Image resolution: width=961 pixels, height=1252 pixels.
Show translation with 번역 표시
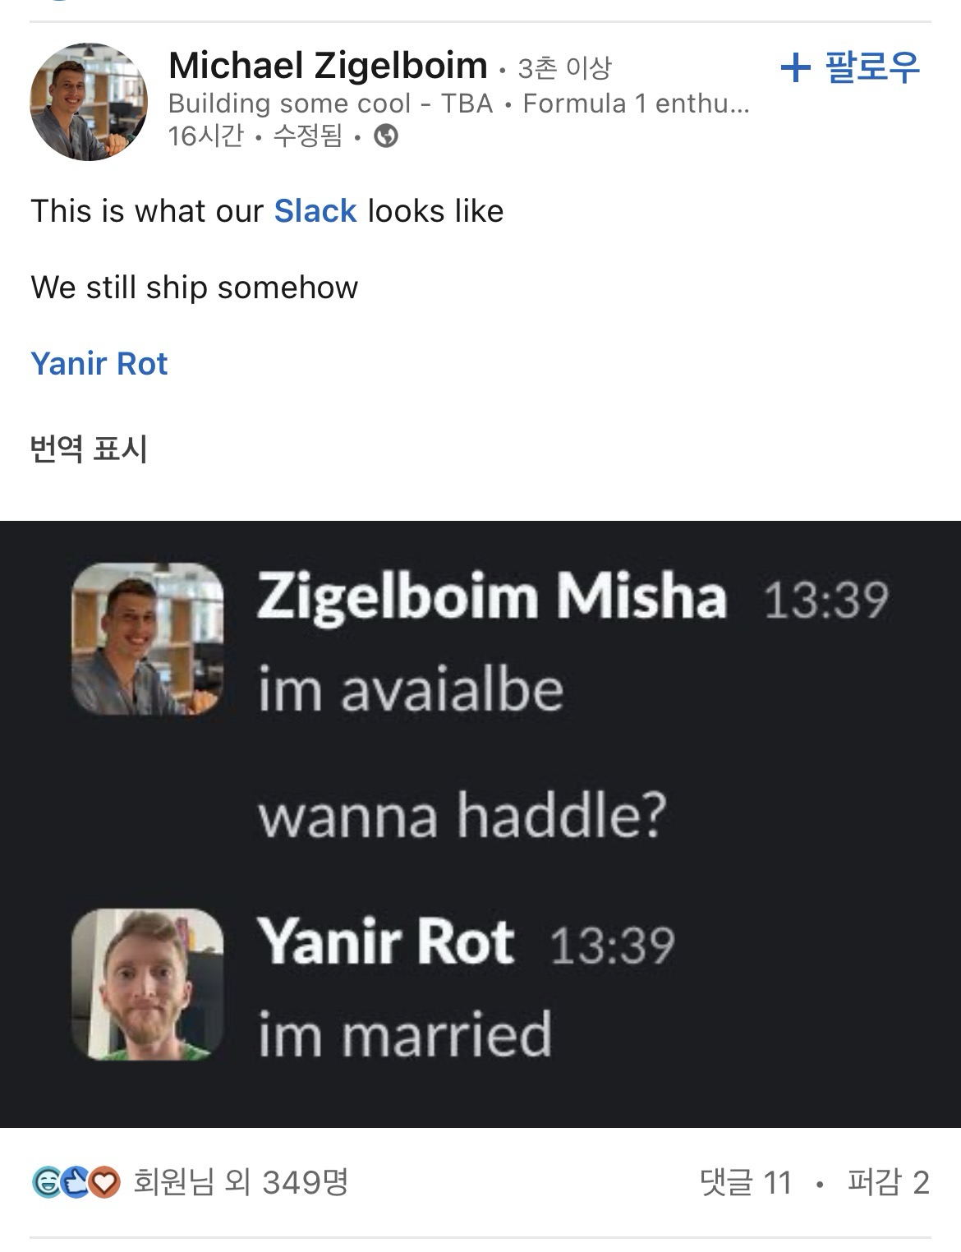click(x=89, y=449)
